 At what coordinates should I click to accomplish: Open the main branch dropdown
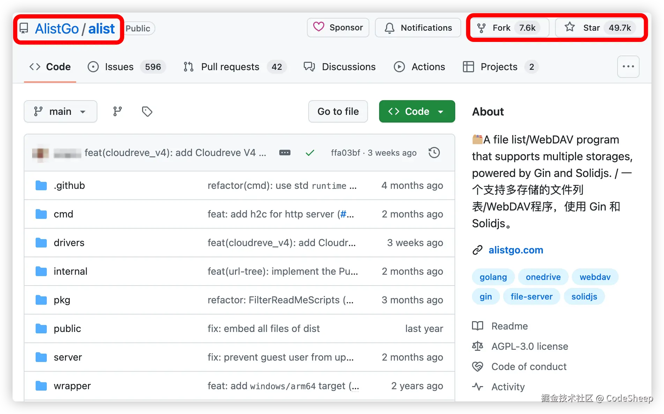tap(60, 111)
